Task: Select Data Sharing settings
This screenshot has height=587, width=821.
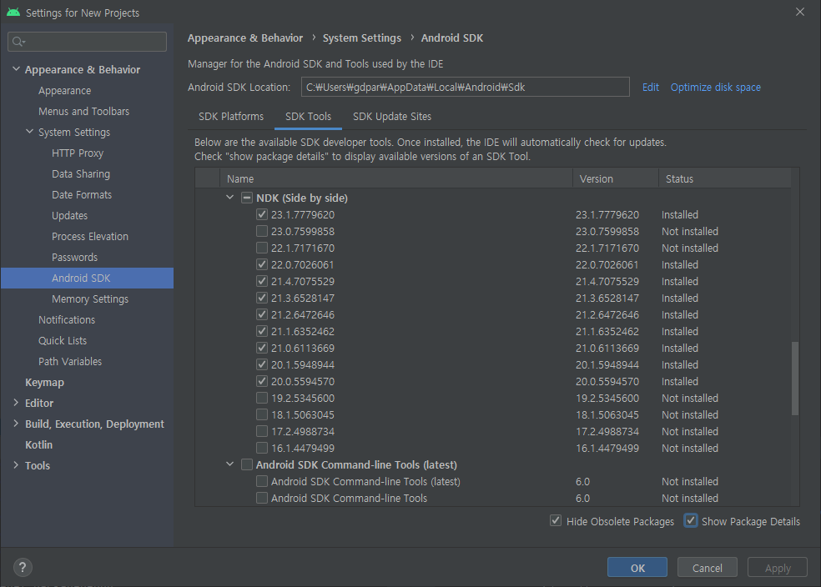Action: (x=81, y=173)
